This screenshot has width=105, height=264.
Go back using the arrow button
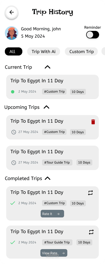12,12
